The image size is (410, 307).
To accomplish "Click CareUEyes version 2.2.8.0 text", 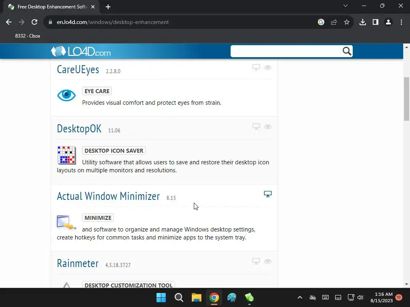I will coord(113,71).
